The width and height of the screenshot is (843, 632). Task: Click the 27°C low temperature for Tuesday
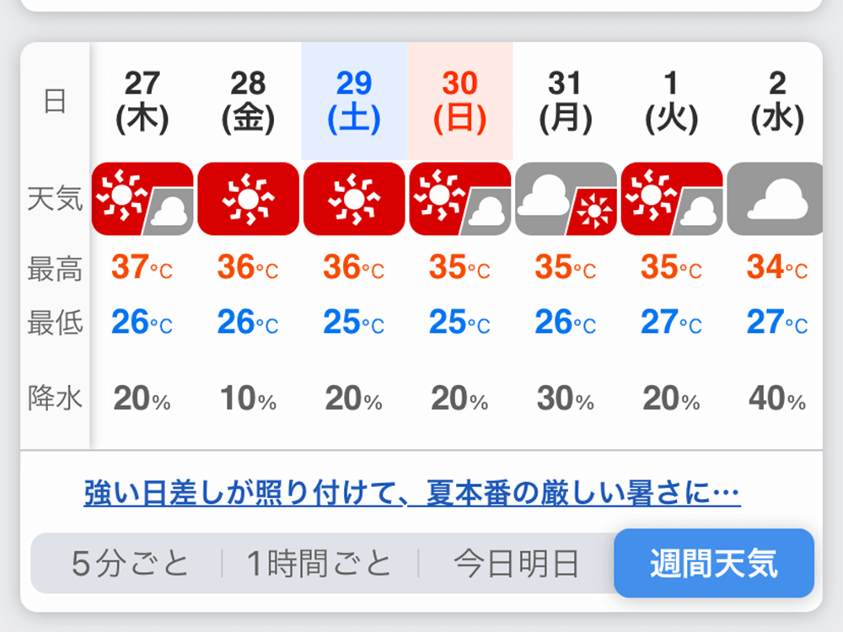point(672,322)
